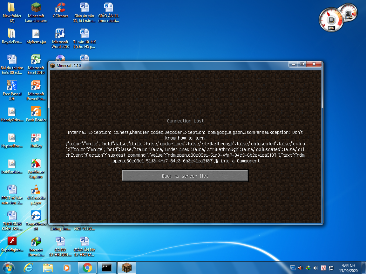This screenshot has width=366, height=274.
Task: Select the HypixelEnc... jar file icon
Action: (x=12, y=140)
